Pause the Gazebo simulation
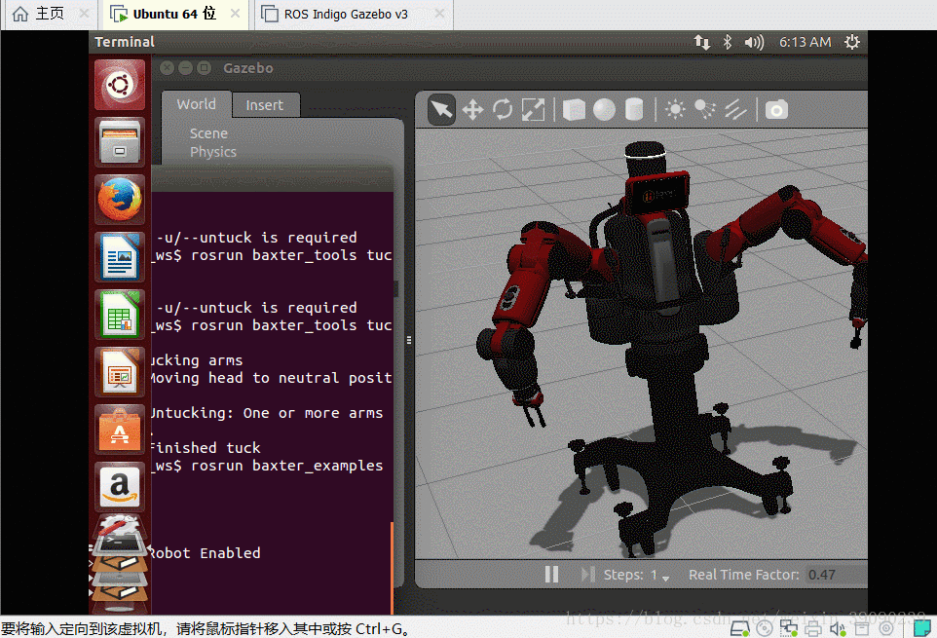The height and width of the screenshot is (638, 937). pyautogui.click(x=551, y=574)
